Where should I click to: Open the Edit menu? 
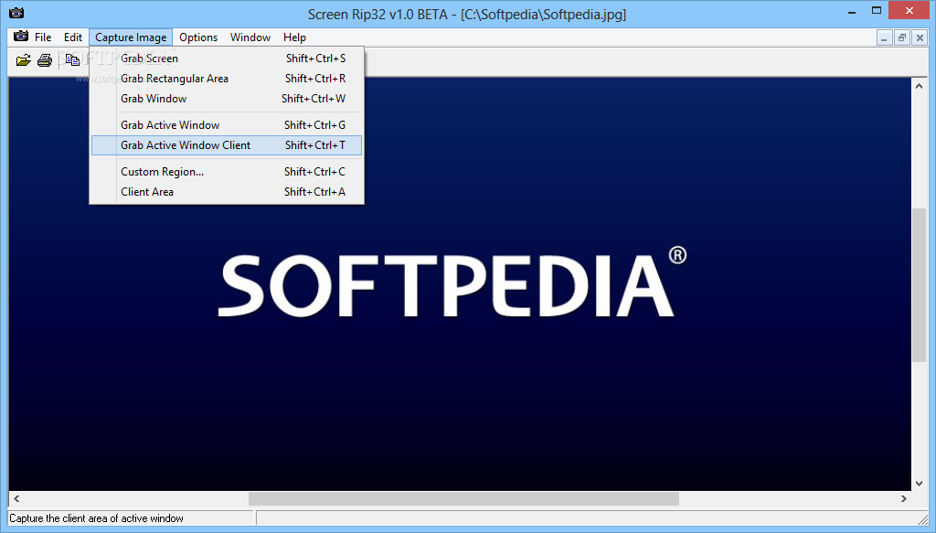coord(73,37)
